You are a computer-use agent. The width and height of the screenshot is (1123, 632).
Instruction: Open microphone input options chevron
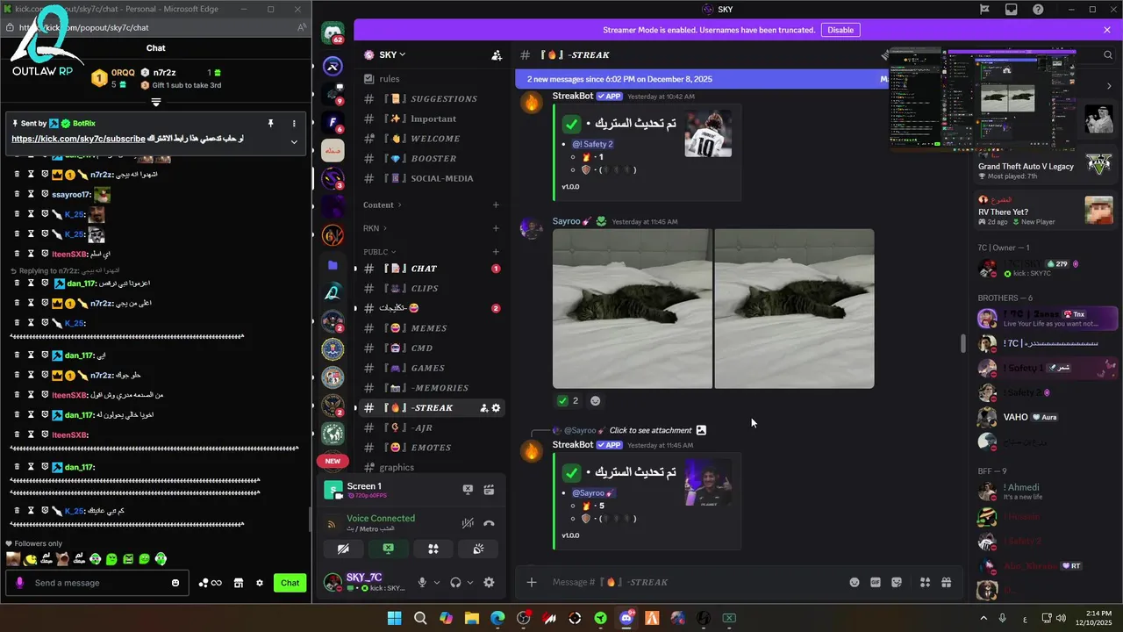click(x=437, y=582)
